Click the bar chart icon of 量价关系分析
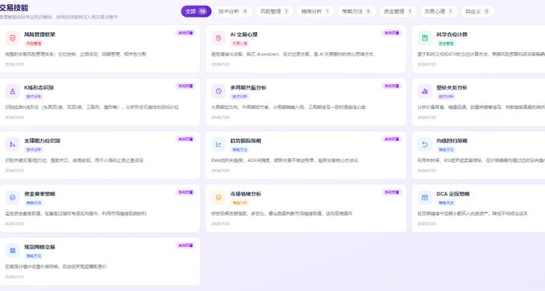This screenshot has width=545, height=291. (425, 91)
